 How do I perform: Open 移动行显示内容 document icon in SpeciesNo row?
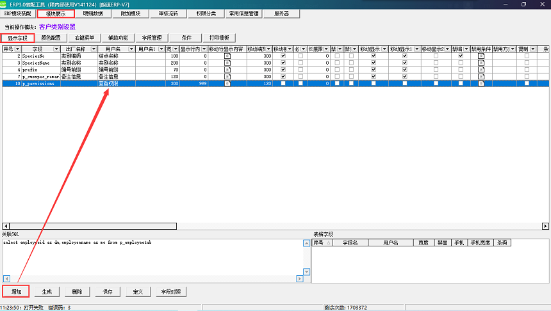227,56
